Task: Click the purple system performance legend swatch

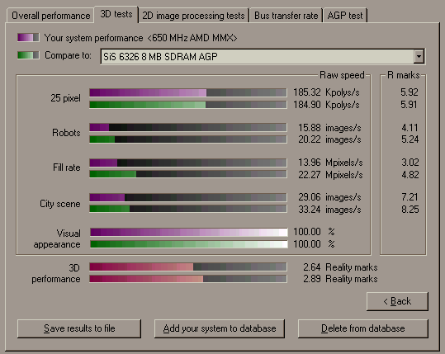Action: [x=28, y=37]
